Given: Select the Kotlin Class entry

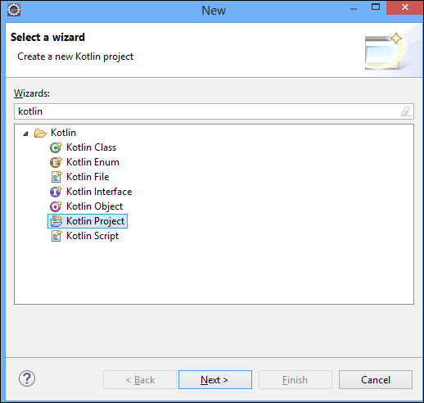Looking at the screenshot, I should pos(91,147).
